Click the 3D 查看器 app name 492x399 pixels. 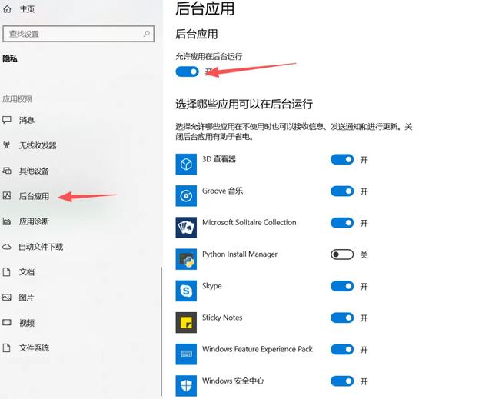click(218, 159)
